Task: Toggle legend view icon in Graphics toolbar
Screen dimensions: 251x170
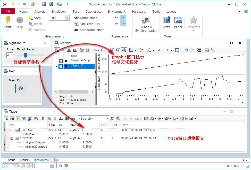Action: tap(57, 50)
